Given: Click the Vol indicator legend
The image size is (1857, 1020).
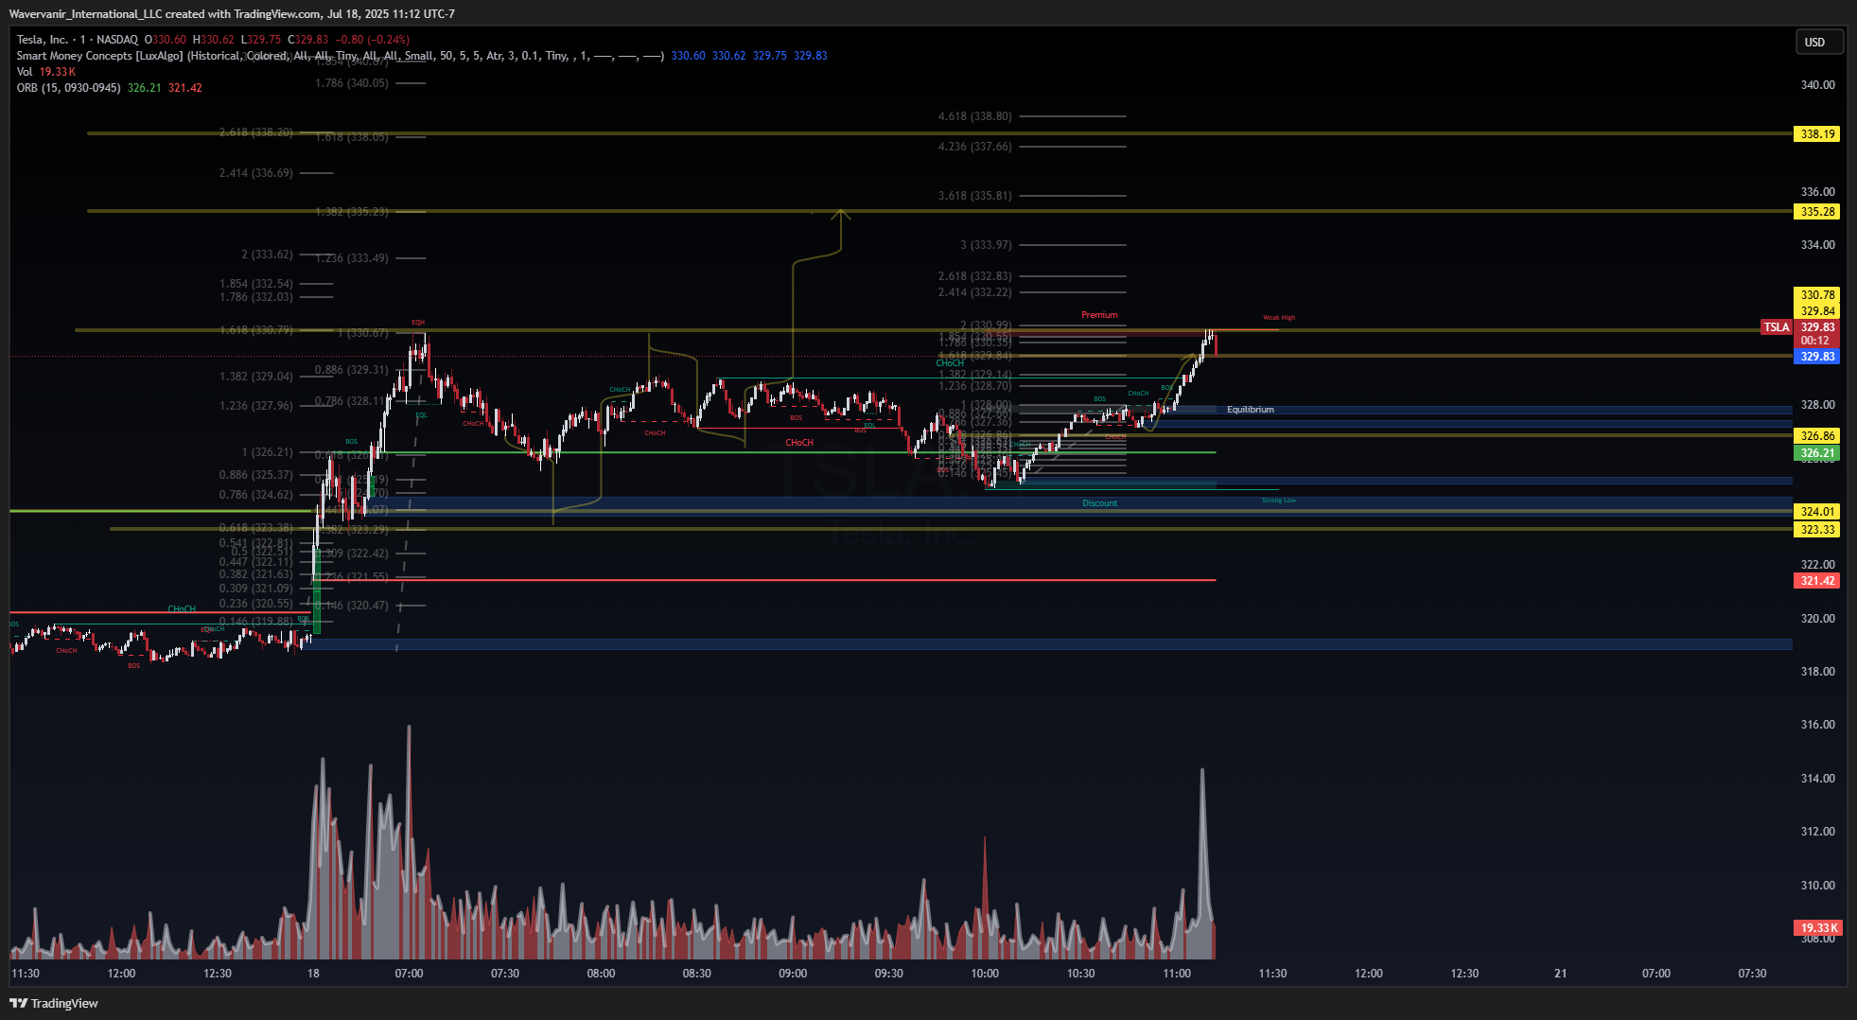Looking at the screenshot, I should pos(25,72).
